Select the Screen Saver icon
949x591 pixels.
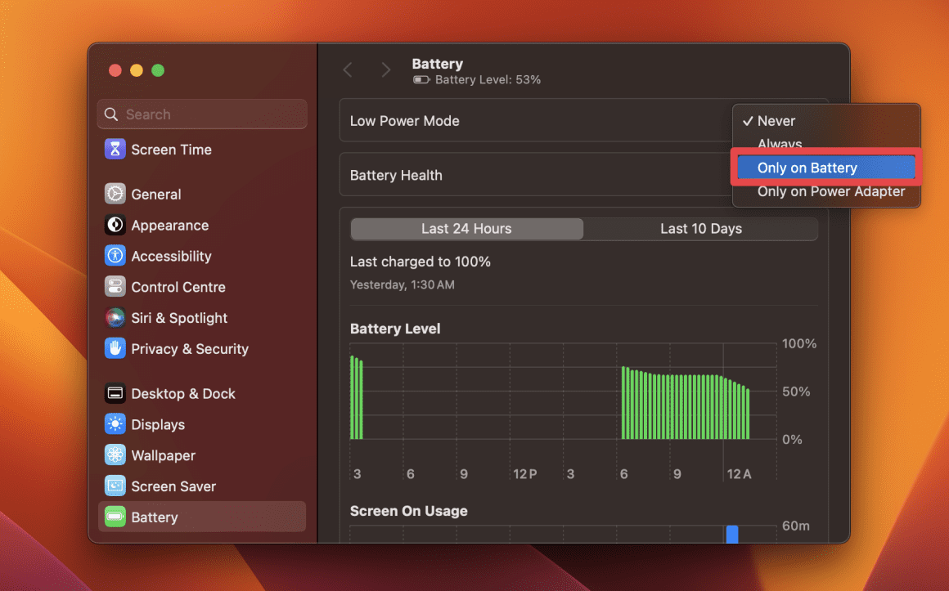pos(173,486)
